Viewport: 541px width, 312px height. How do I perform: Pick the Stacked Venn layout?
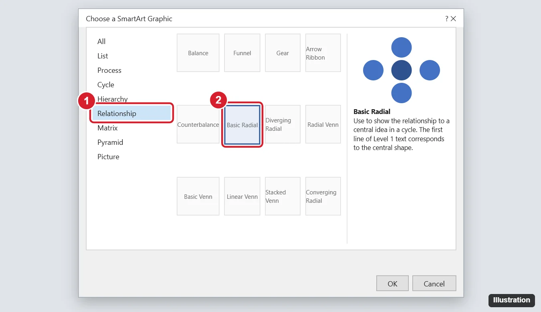(283, 196)
